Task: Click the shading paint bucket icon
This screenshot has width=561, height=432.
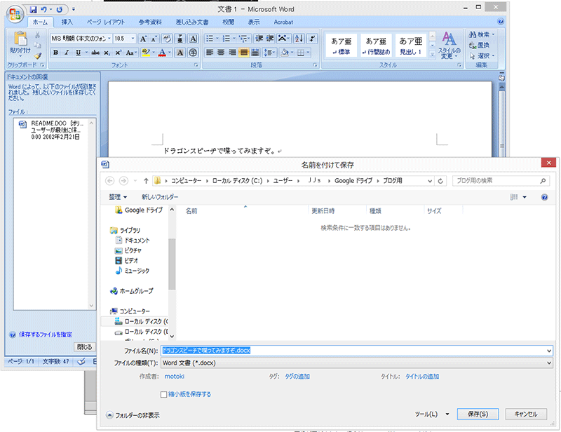Action: pyautogui.click(x=285, y=53)
